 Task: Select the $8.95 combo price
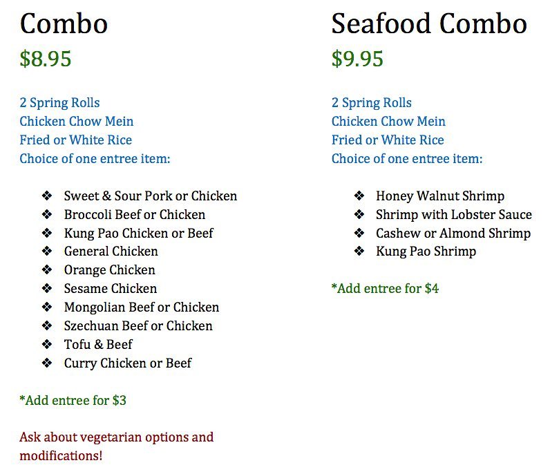(46, 59)
